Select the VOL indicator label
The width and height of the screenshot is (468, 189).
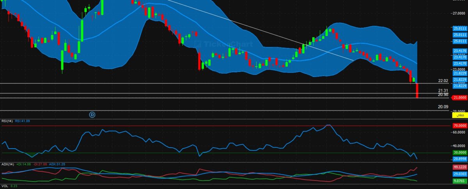[x=4, y=186]
